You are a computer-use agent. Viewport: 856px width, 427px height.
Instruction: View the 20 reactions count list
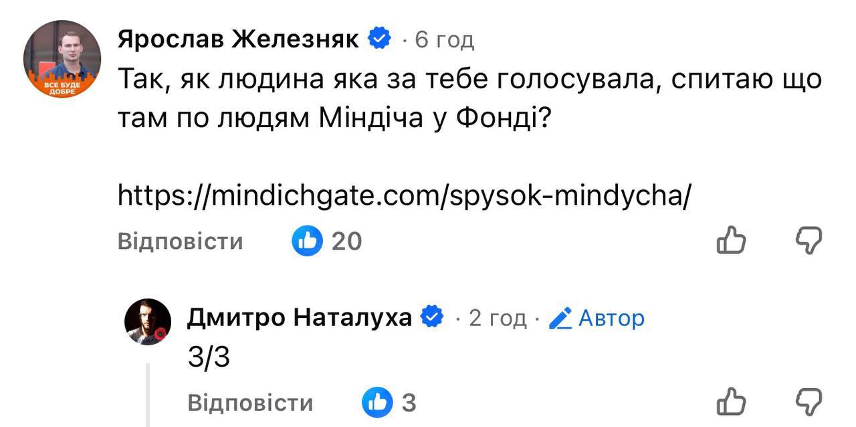(x=347, y=241)
